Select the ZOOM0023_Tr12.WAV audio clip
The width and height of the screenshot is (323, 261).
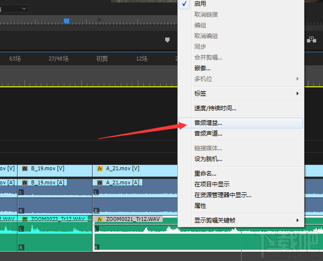click(x=55, y=234)
